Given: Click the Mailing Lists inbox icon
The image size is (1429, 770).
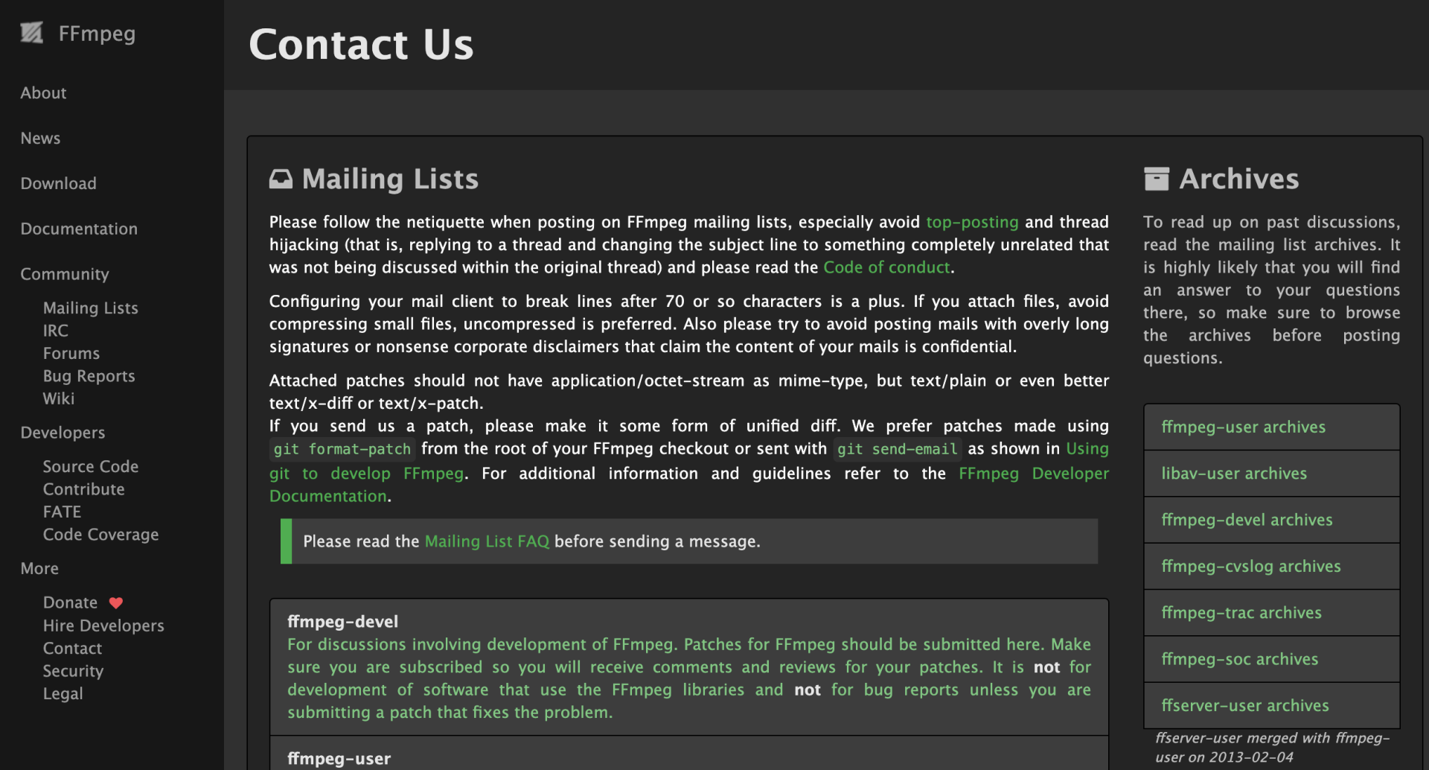Looking at the screenshot, I should pos(281,179).
